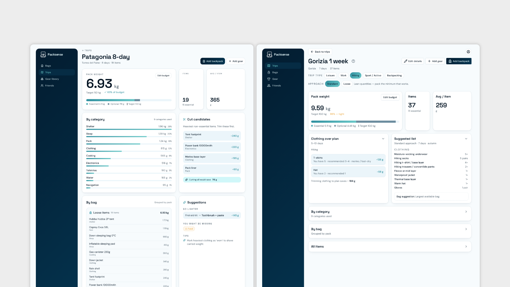Select the Merino base layer cut candidate
510x287 pixels.
click(212, 158)
